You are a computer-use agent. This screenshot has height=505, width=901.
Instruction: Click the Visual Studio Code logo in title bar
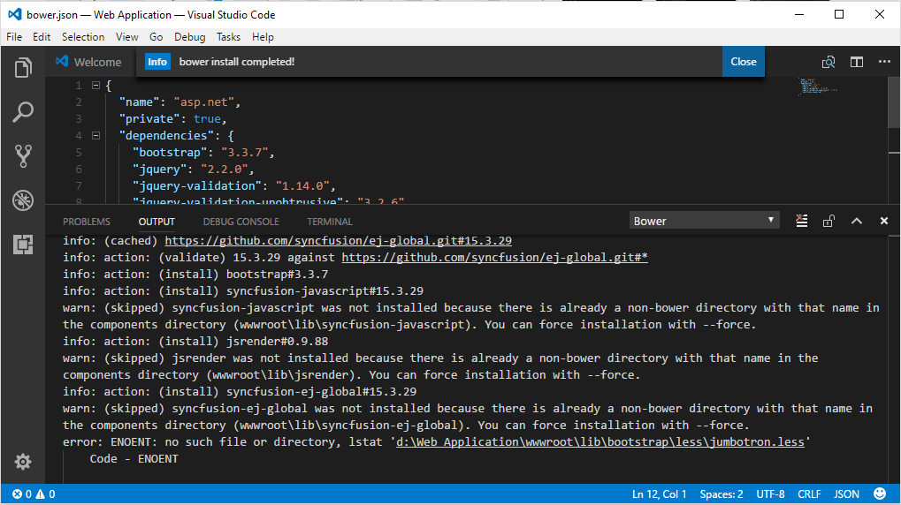click(15, 14)
